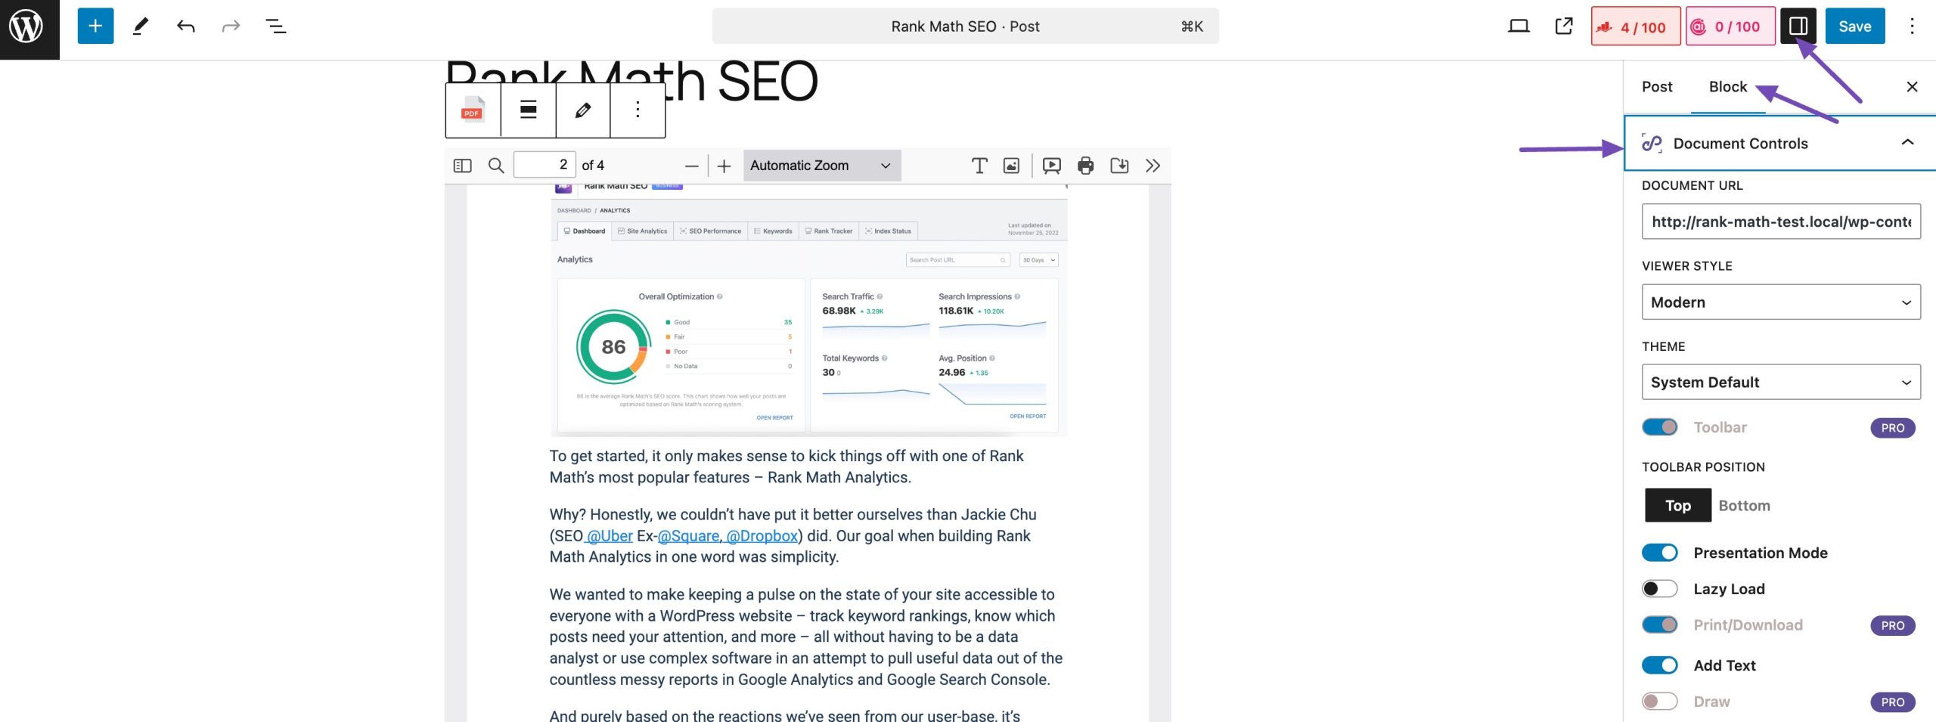Open the command palette title bar
Screen dimensions: 1936x722
[965, 26]
